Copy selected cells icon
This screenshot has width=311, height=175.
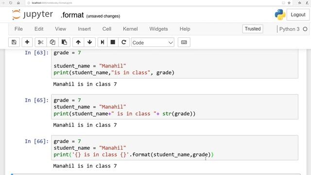coord(52,42)
